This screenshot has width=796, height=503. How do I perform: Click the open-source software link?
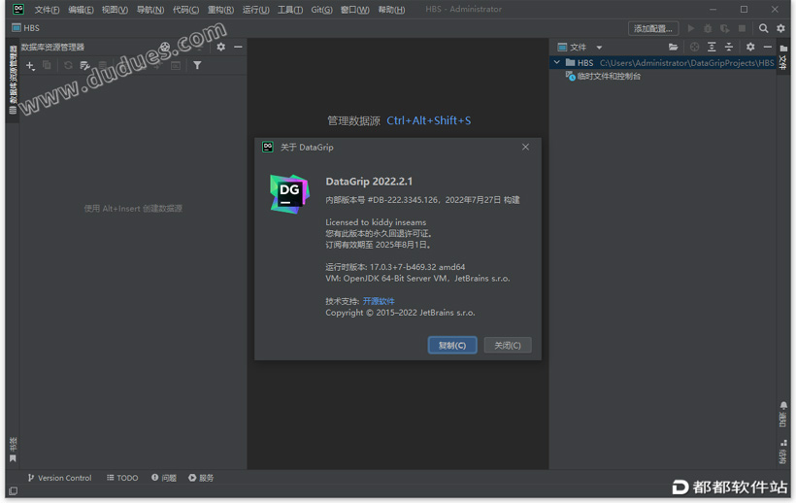coord(379,301)
